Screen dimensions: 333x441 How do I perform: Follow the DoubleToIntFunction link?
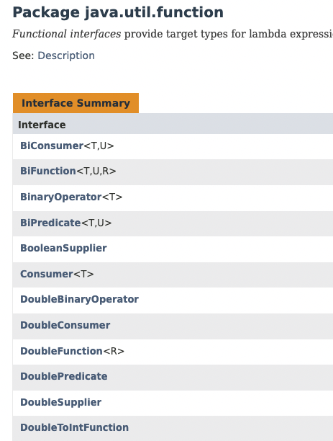[x=74, y=427]
